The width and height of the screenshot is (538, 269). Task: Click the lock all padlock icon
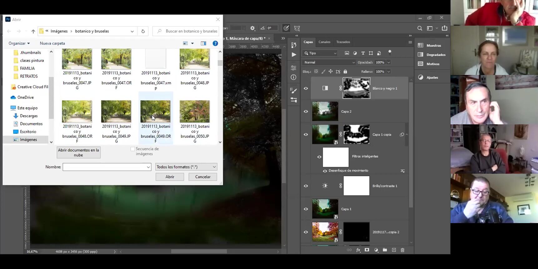tap(345, 72)
